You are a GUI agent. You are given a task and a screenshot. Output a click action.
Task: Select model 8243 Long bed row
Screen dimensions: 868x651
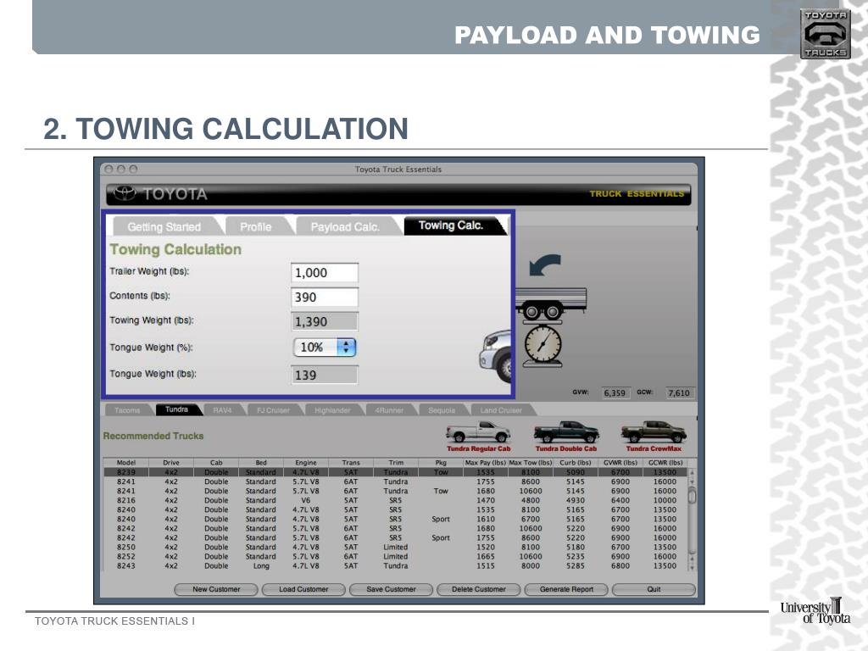pyautogui.click(x=395, y=565)
